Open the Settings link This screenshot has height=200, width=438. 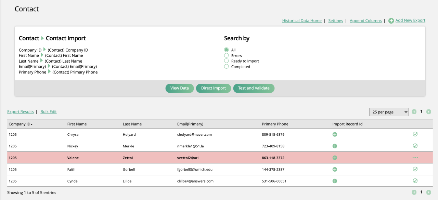pyautogui.click(x=335, y=21)
